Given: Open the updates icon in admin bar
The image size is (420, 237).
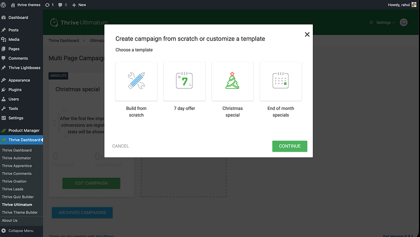Looking at the screenshot, I should pos(49,5).
